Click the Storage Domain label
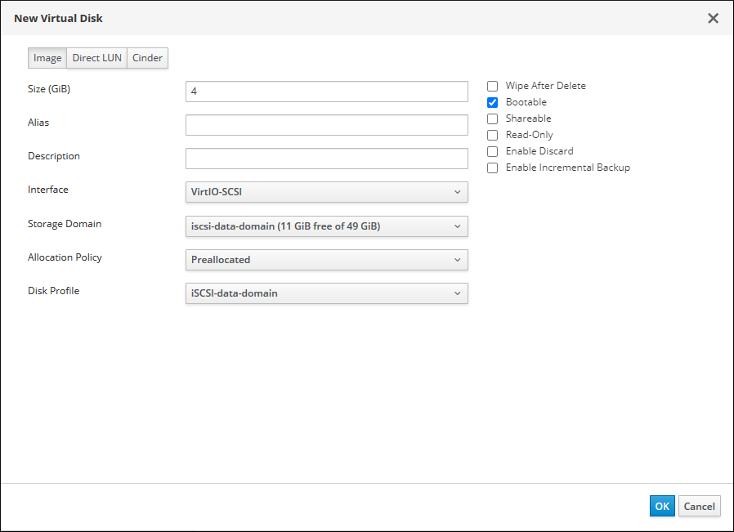734x532 pixels. point(65,224)
